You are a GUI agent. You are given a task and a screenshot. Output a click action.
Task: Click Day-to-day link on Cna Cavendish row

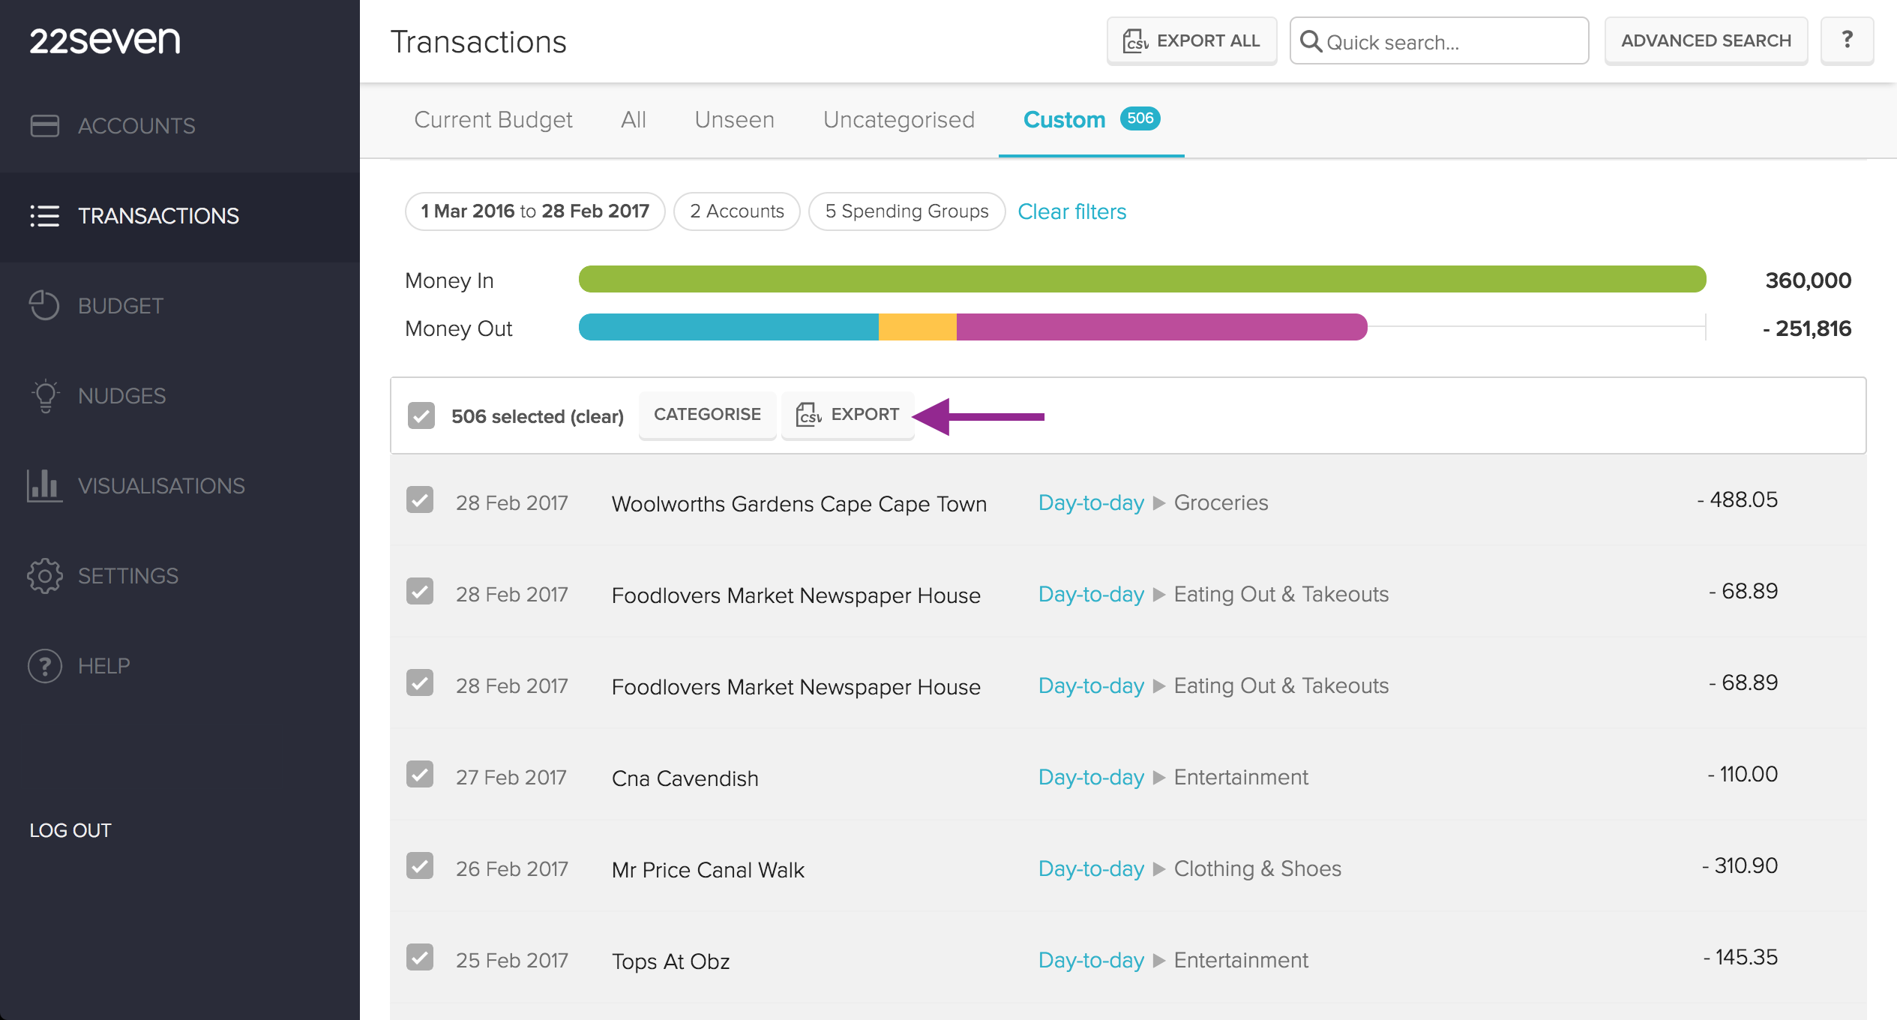click(x=1091, y=777)
